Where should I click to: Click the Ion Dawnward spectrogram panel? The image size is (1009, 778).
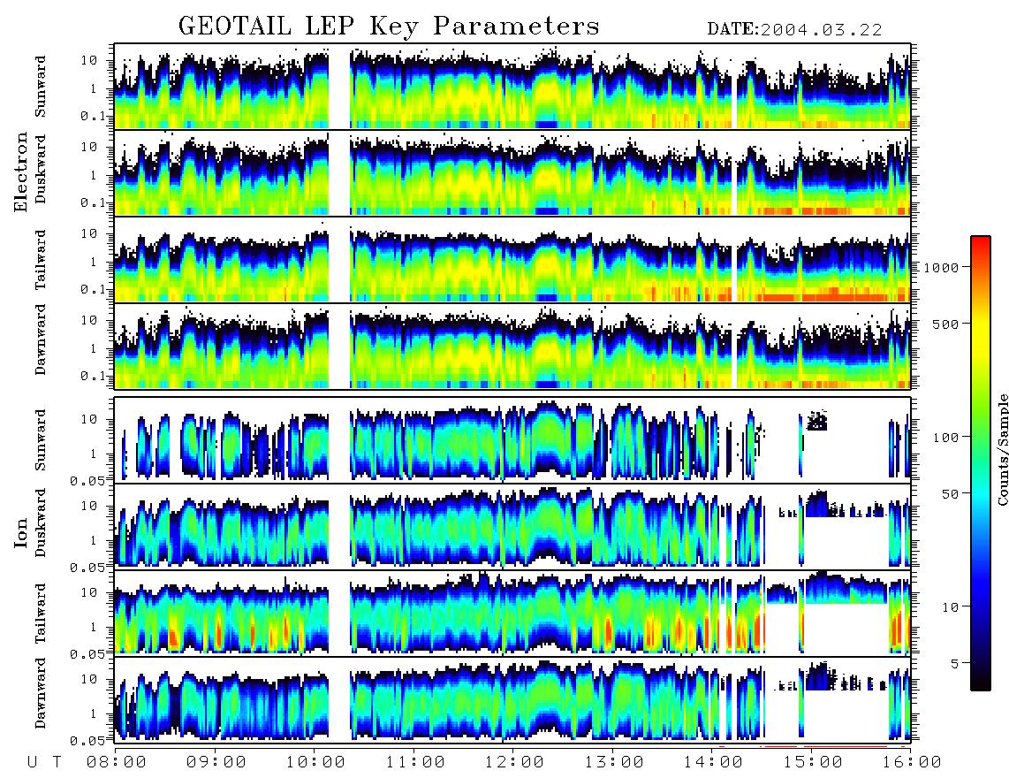512,698
